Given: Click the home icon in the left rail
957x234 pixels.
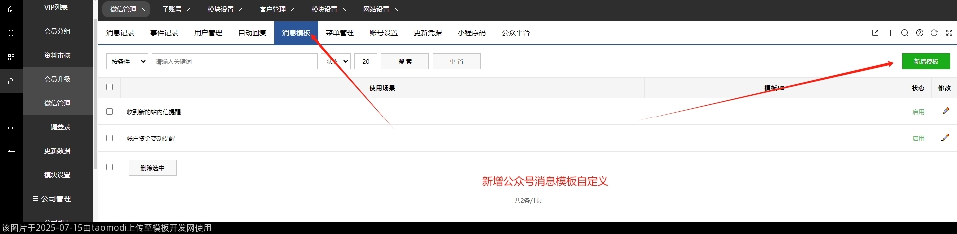Looking at the screenshot, I should 11,9.
